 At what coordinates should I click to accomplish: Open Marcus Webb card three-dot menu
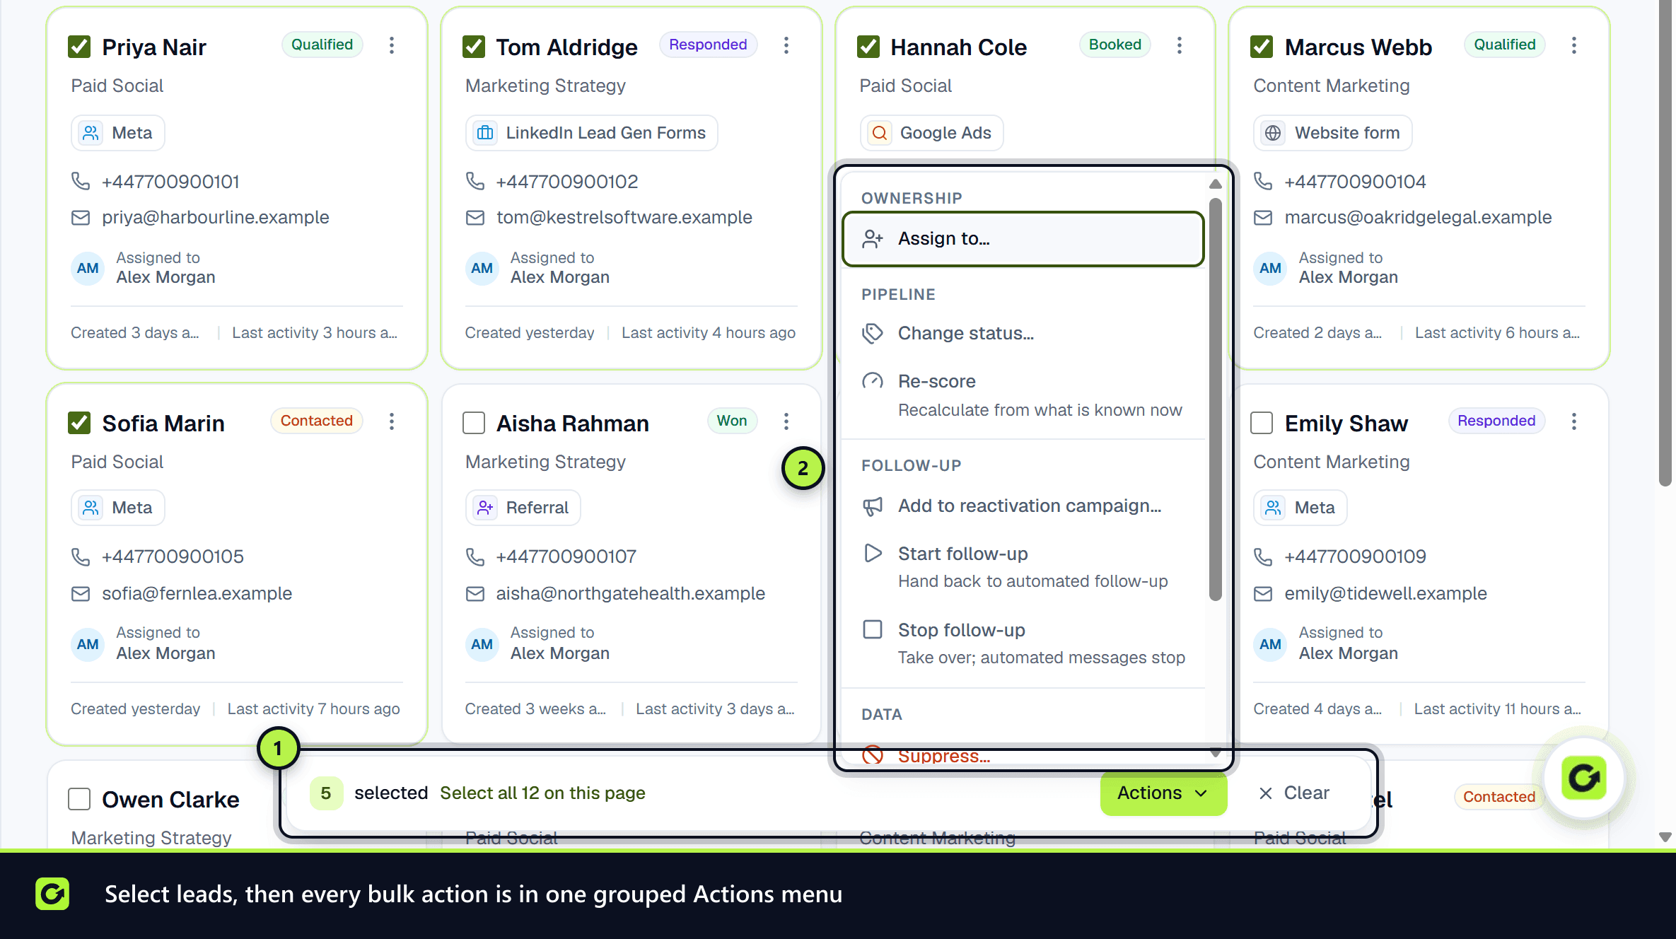point(1573,45)
